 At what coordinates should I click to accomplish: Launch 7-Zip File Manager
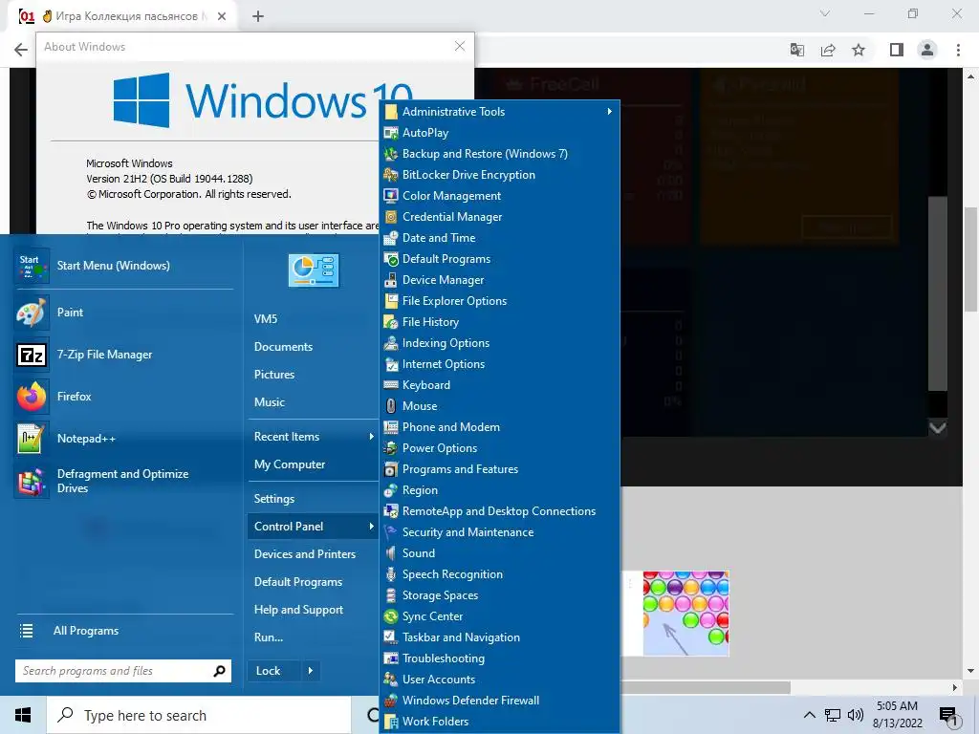(123, 355)
